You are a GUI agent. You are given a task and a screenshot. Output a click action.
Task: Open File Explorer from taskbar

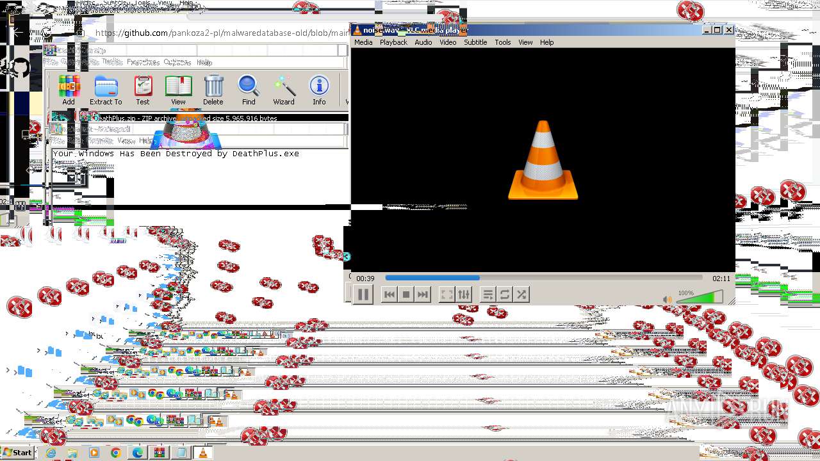pos(72,453)
